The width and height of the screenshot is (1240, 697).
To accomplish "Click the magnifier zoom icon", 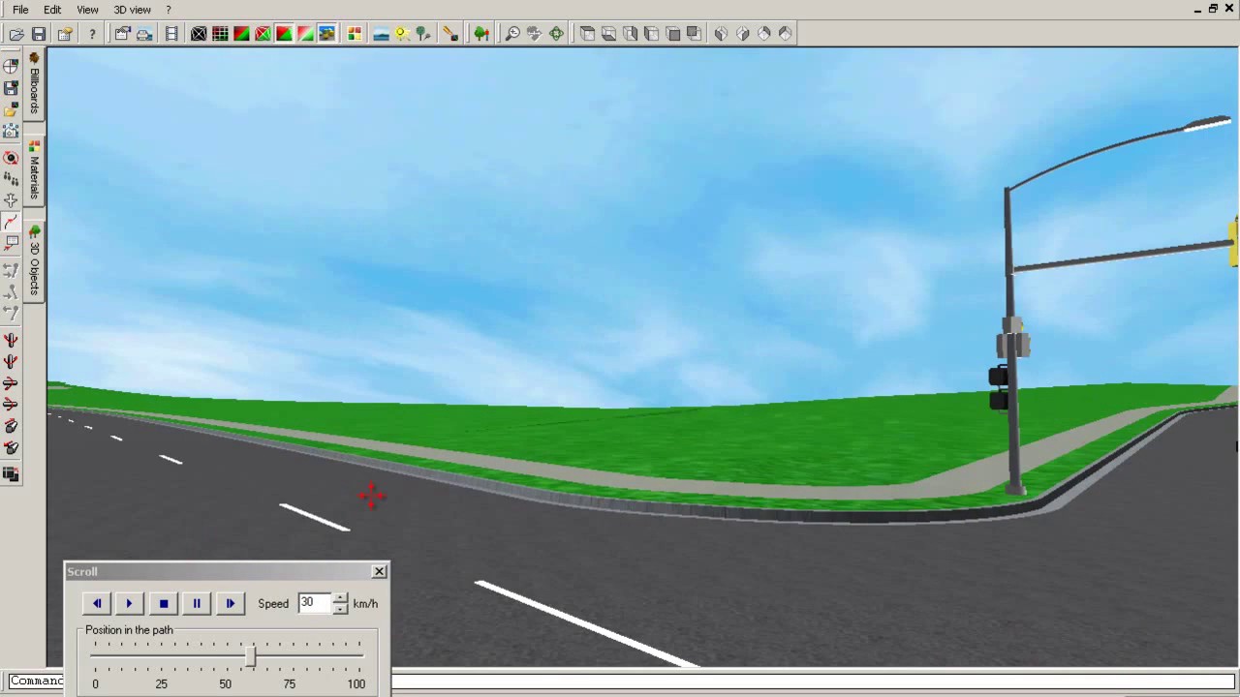I will coord(512,34).
